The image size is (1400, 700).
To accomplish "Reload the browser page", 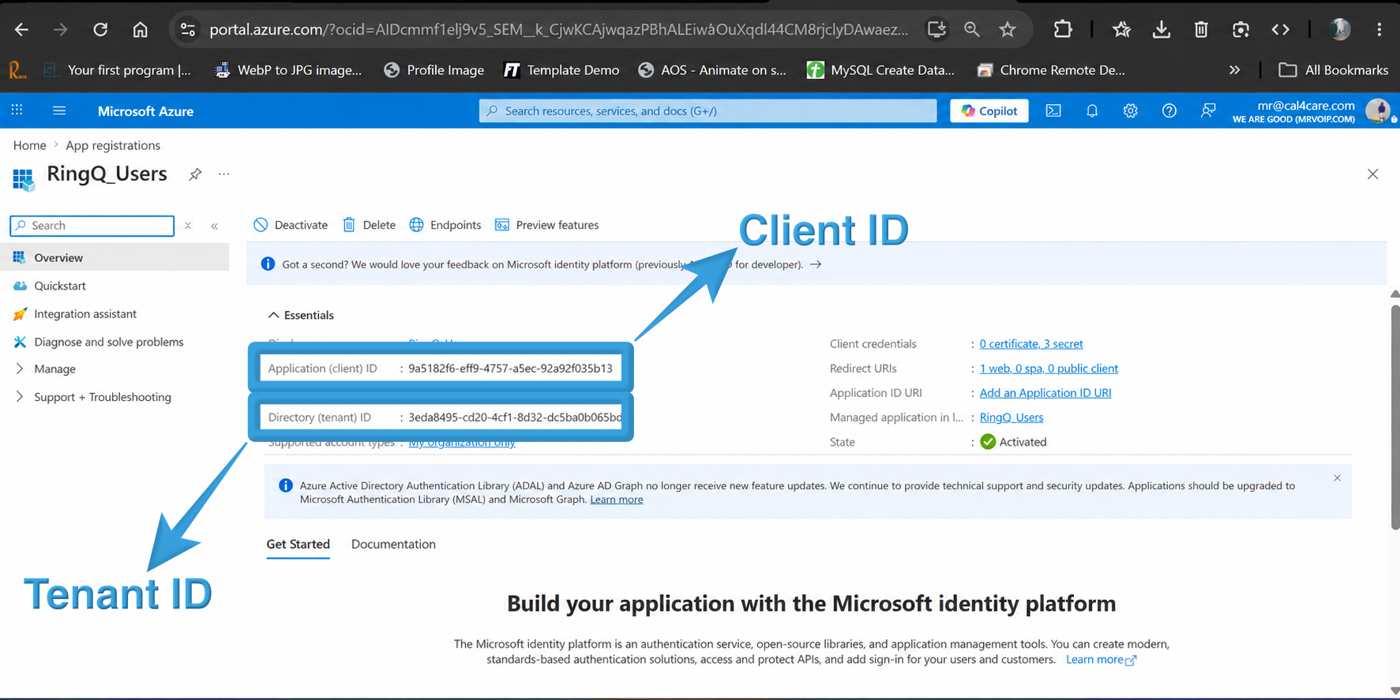I will 100,30.
